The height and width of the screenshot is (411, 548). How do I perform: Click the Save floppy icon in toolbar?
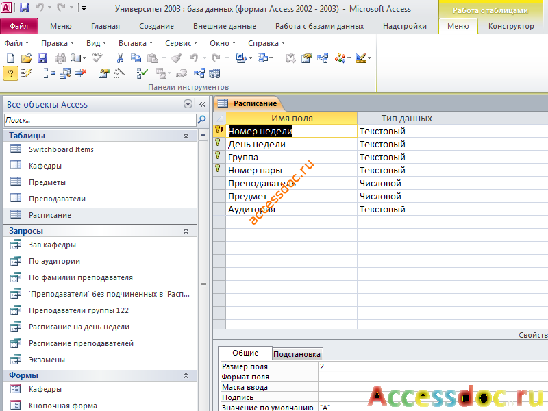[x=42, y=58]
